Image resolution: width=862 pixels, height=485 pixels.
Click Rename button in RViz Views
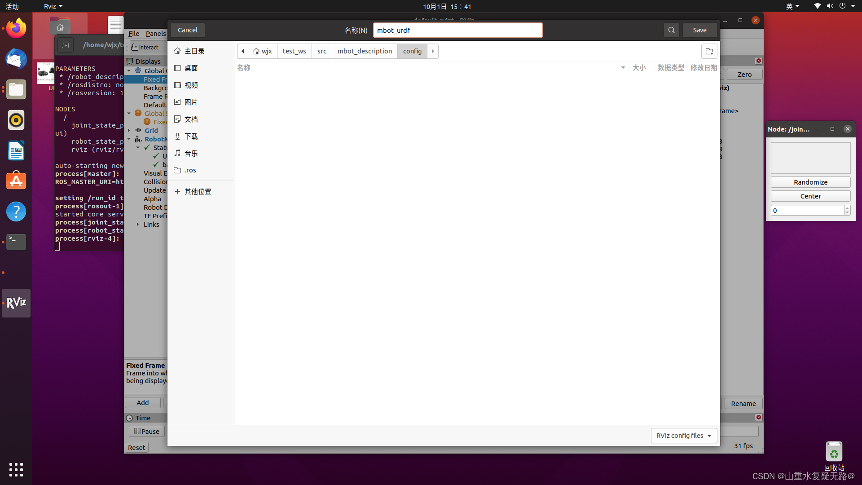(x=743, y=404)
